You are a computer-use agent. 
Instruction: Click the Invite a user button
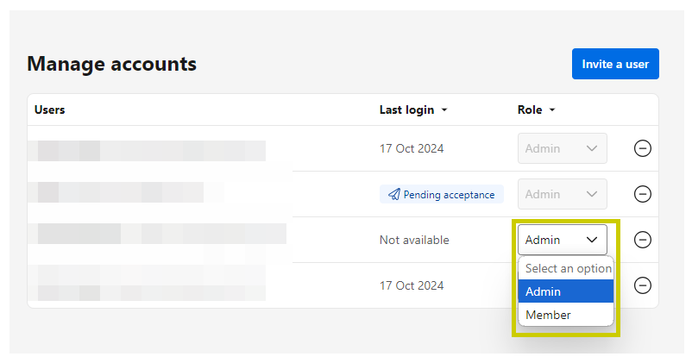(x=615, y=64)
